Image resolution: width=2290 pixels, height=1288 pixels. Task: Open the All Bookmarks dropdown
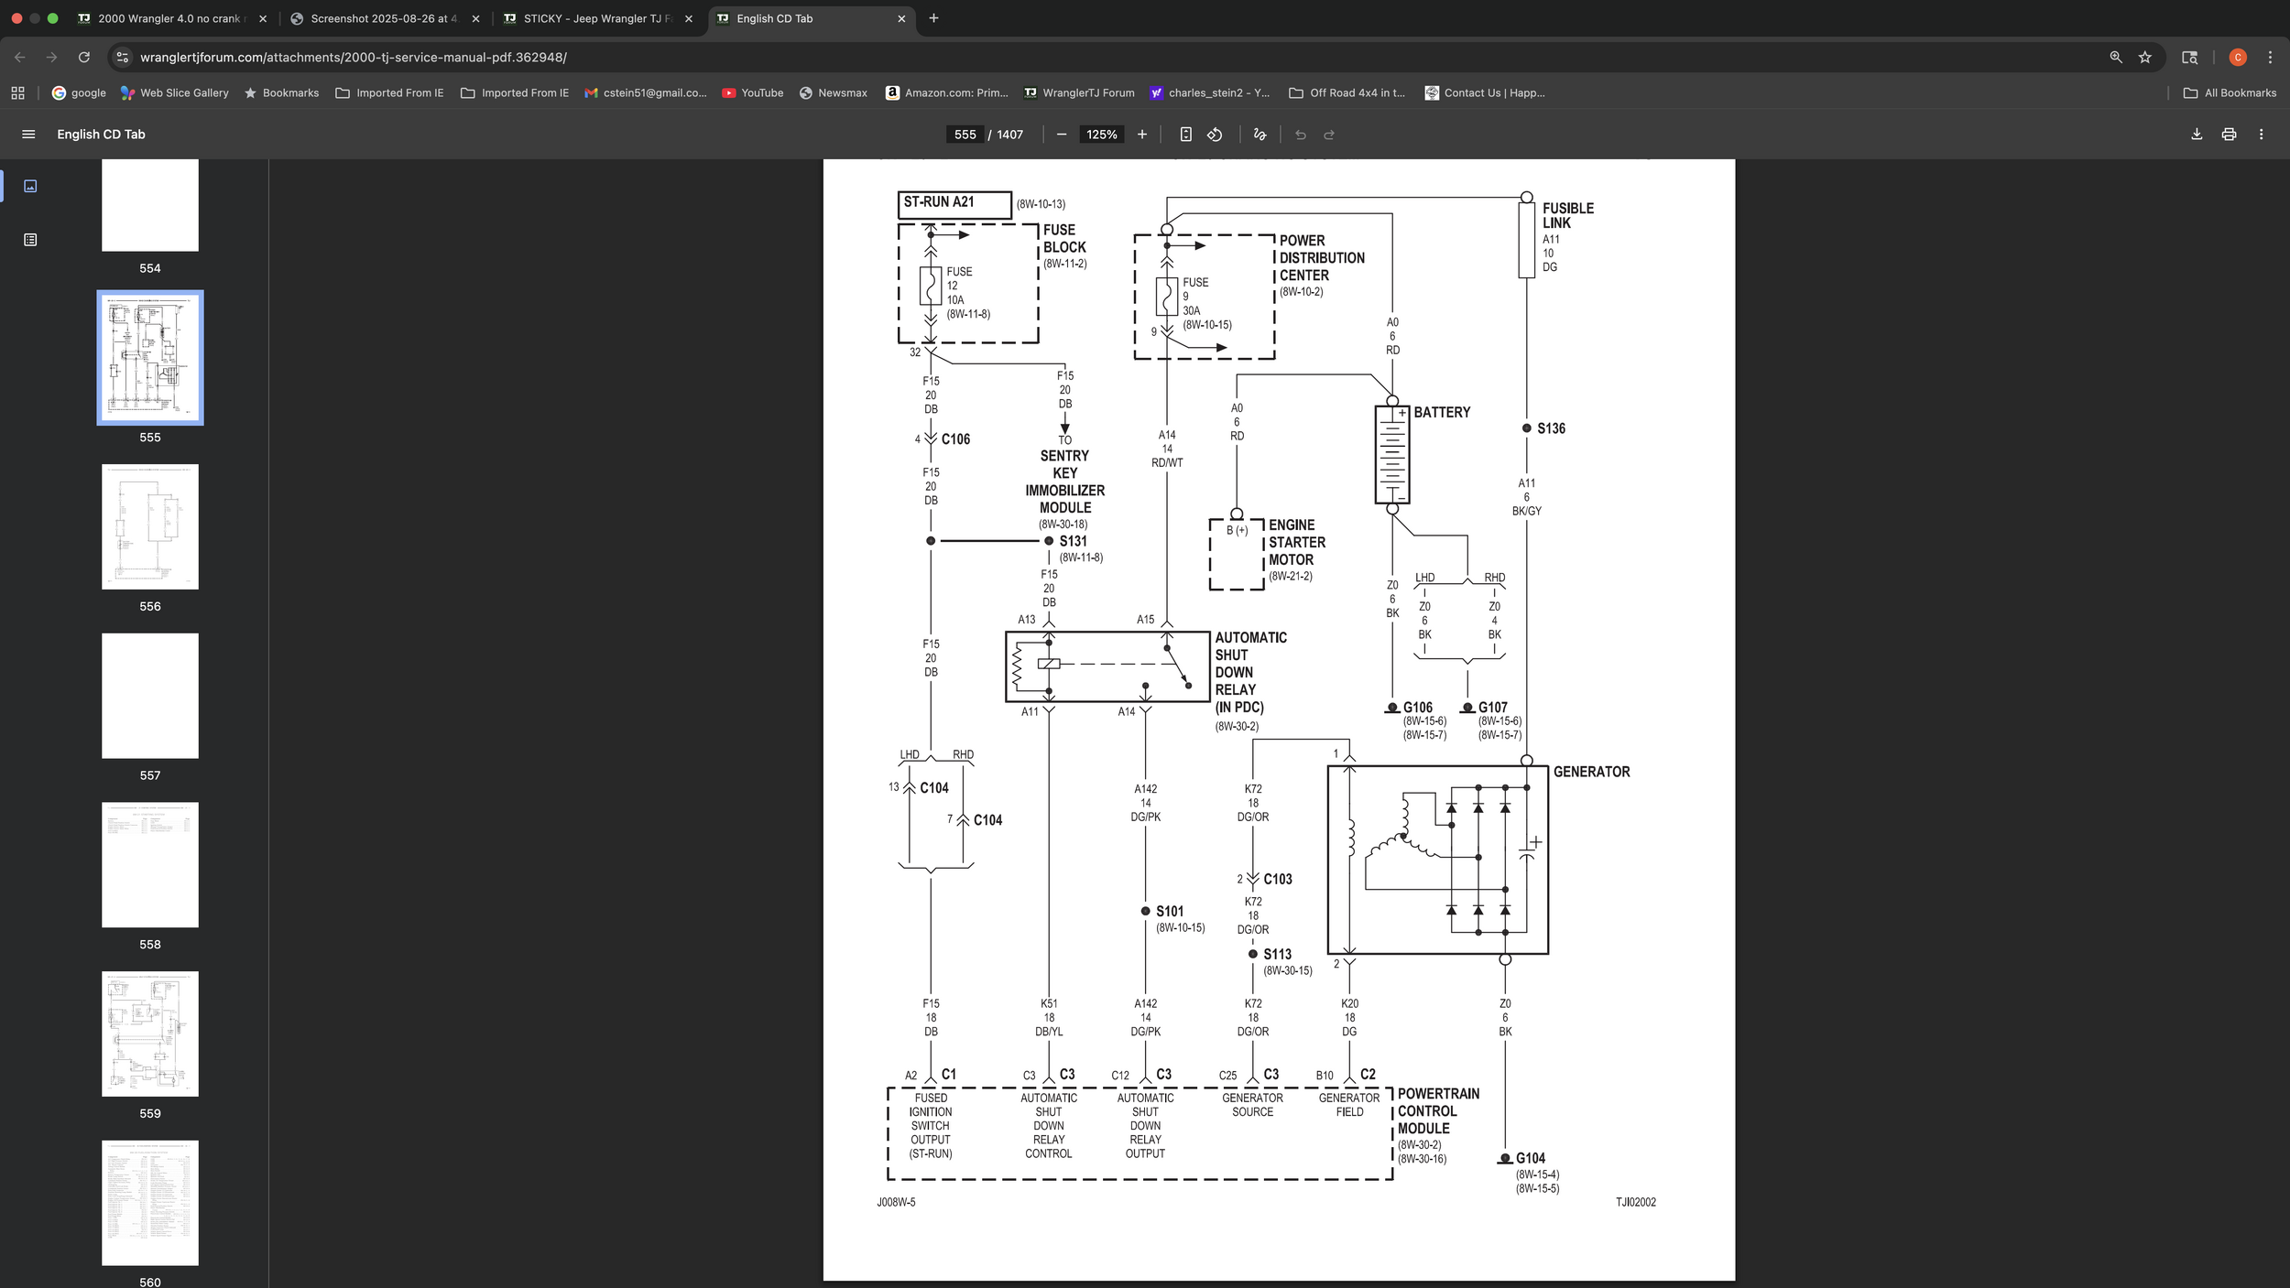tap(2229, 92)
